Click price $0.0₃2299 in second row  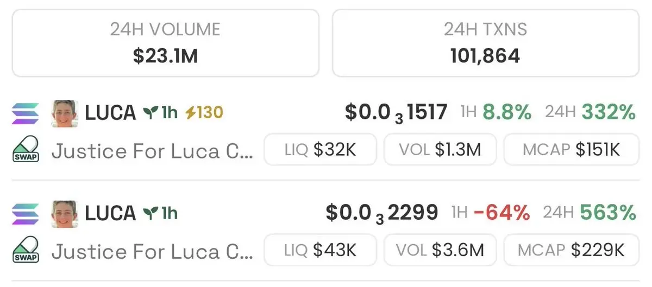[381, 213]
